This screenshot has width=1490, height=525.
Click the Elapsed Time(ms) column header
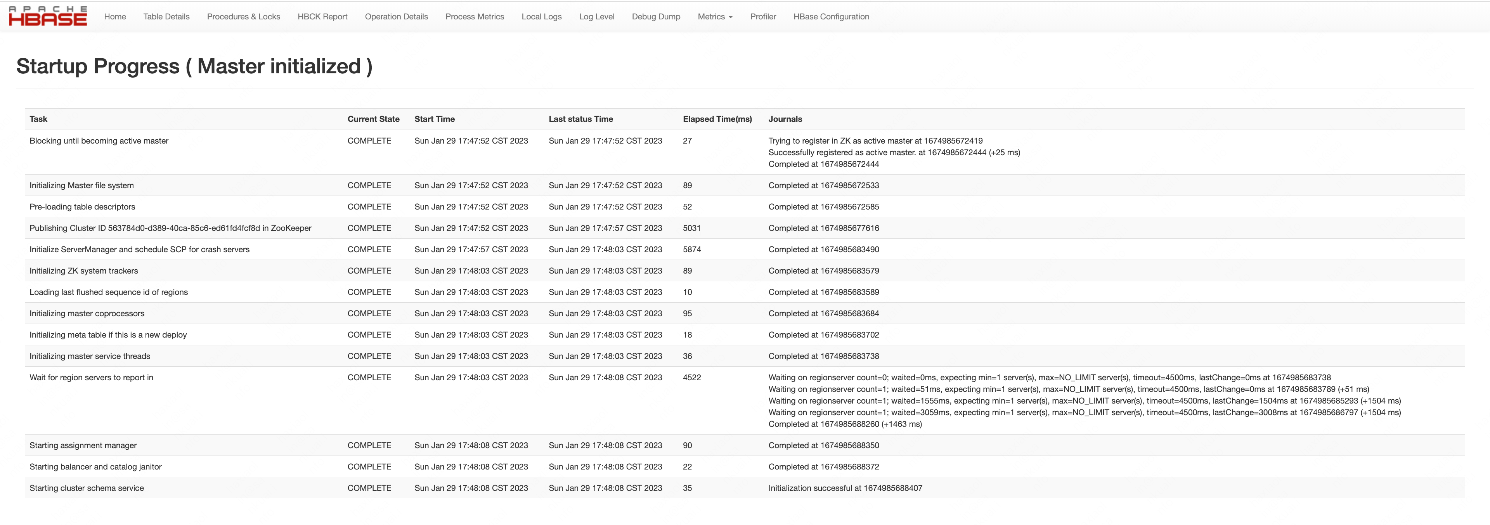(717, 119)
